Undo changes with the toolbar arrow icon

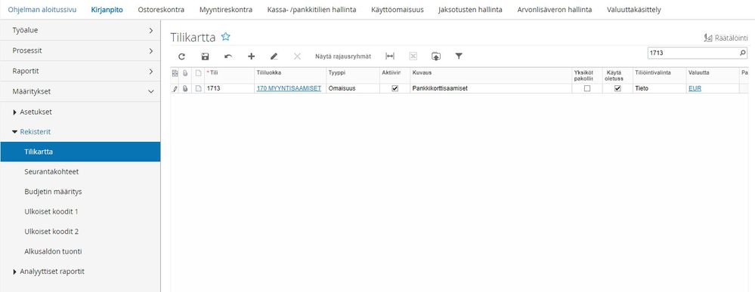[228, 57]
